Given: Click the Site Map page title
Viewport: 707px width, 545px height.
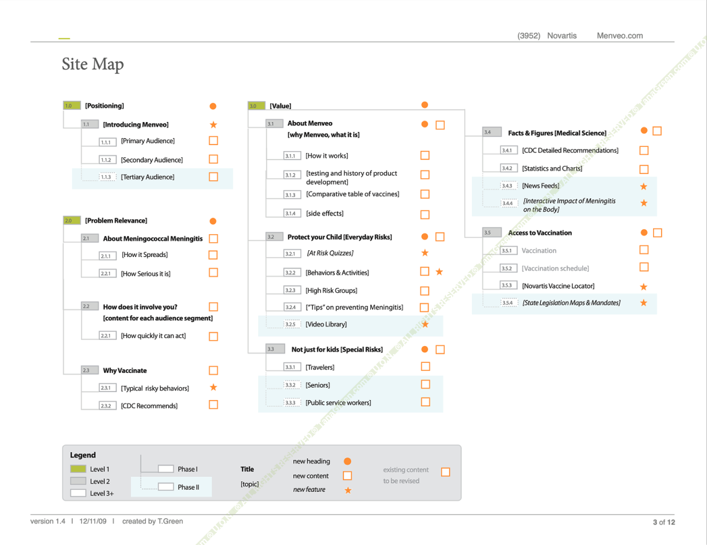Looking at the screenshot, I should click(92, 64).
